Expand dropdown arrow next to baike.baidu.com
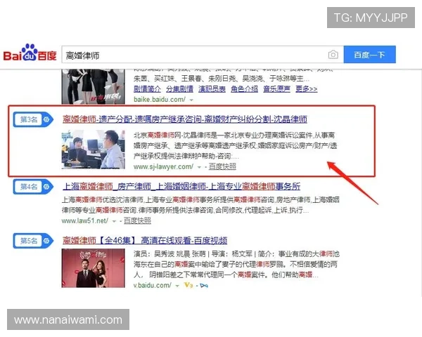This screenshot has width=422, height=337. pos(191,100)
